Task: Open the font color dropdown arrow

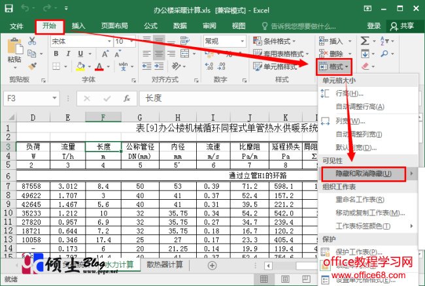Action: point(108,67)
